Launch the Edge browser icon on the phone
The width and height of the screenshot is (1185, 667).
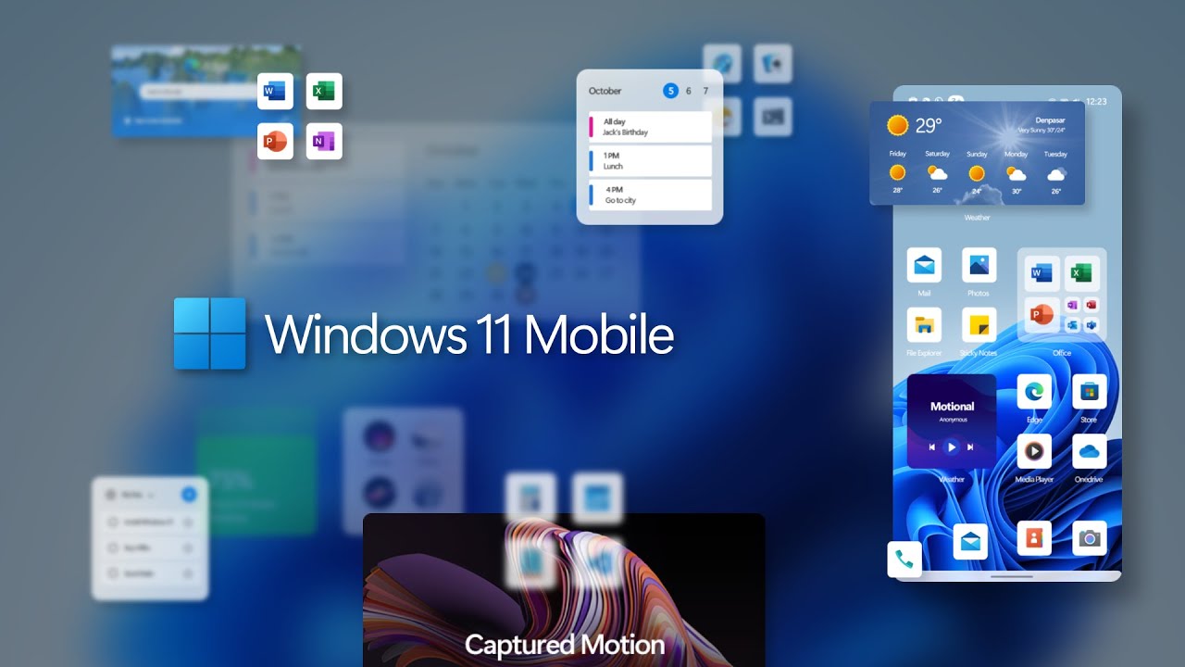(x=1034, y=392)
